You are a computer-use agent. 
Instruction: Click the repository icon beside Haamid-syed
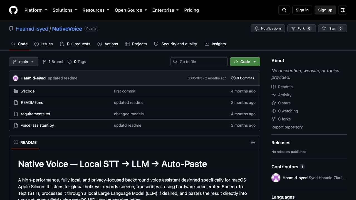point(11,29)
